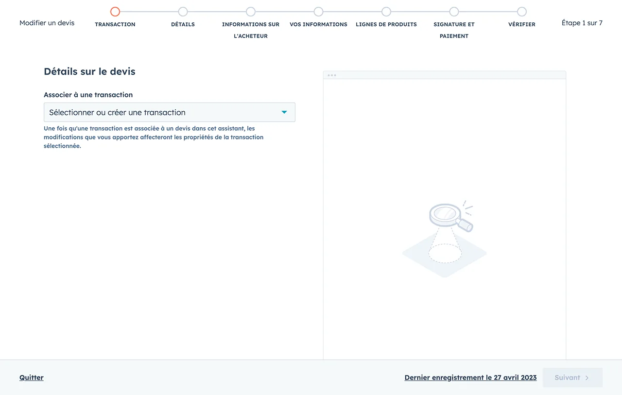Screen dimensions: 622x395
Task: Open the 'Sélectionner ou créer une transaction' dropdown
Action: pyautogui.click(x=169, y=112)
